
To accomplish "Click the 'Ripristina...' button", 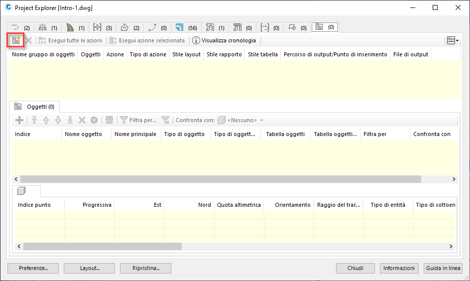I will tap(146, 268).
